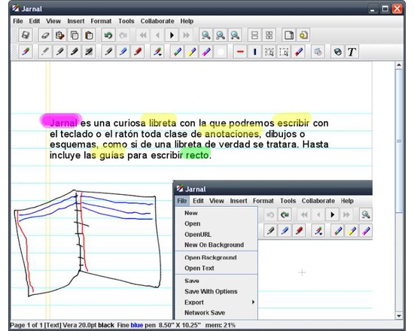
Task: Click the dark vertical bar icon
Action: pyautogui.click(x=254, y=52)
